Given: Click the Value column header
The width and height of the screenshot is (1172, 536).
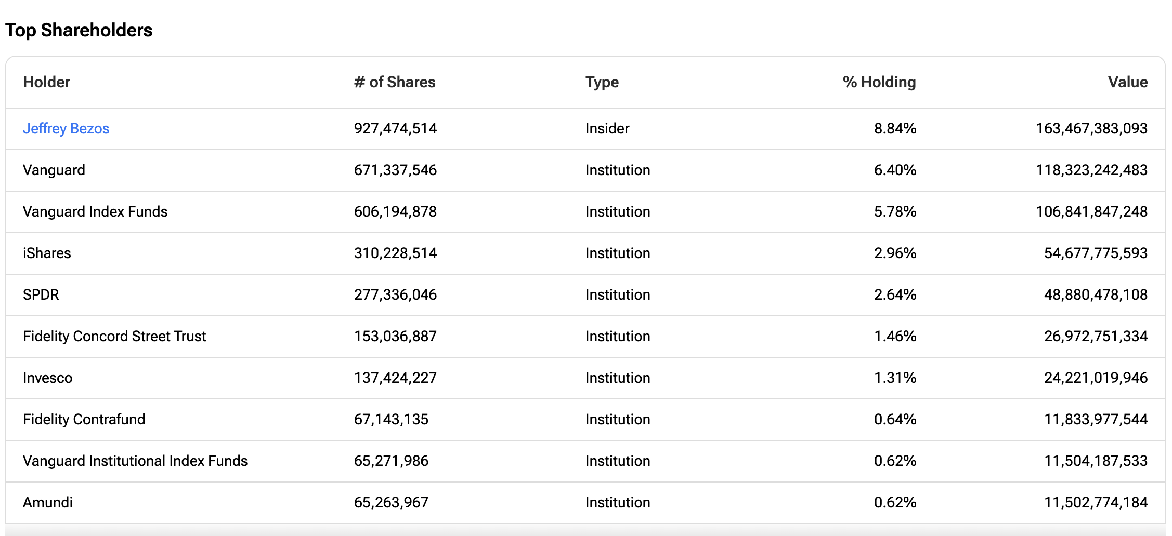Looking at the screenshot, I should click(x=1127, y=82).
